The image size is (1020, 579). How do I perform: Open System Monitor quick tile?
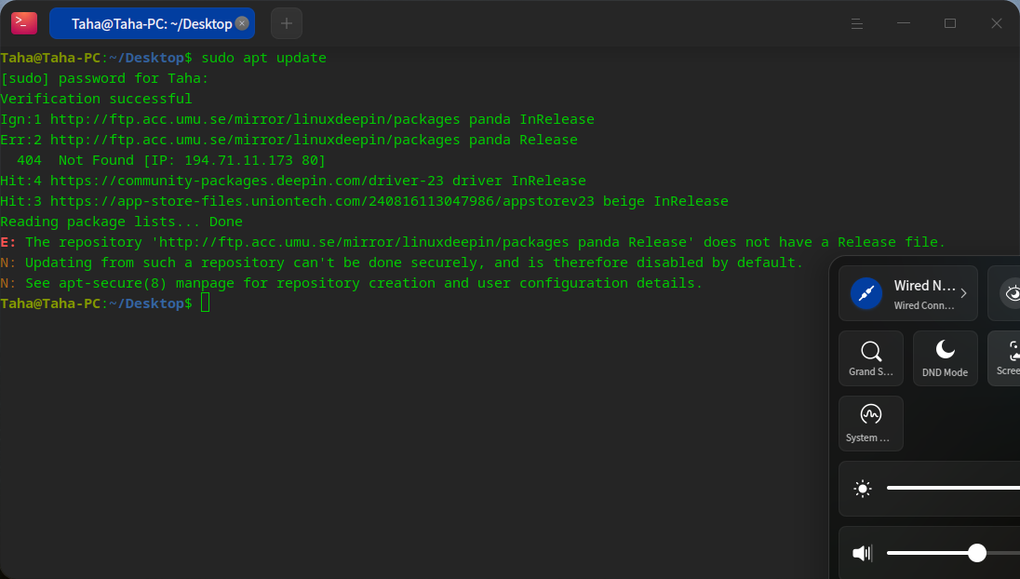(871, 424)
